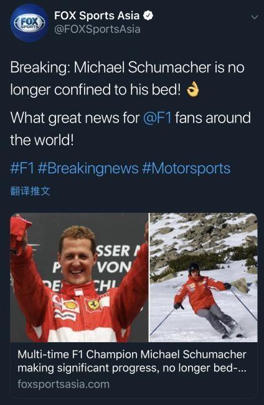Click the @FOXSportsAsia handle

(x=97, y=29)
